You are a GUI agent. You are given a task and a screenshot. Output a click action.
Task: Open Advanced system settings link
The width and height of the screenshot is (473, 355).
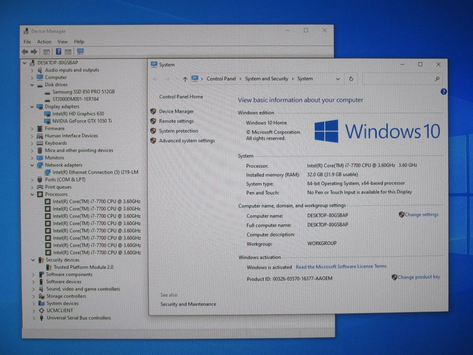187,141
